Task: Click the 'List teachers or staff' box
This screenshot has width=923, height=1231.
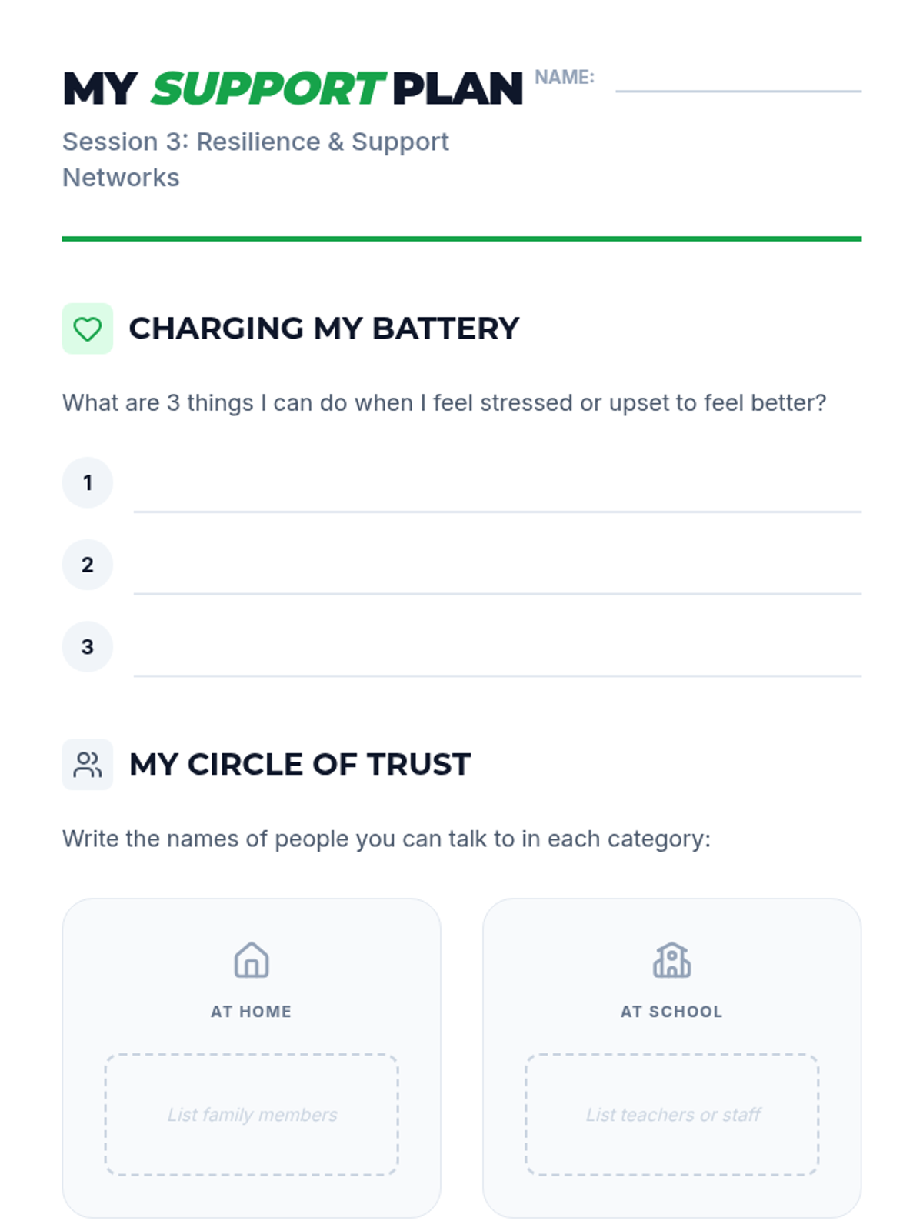Action: pyautogui.click(x=671, y=1114)
